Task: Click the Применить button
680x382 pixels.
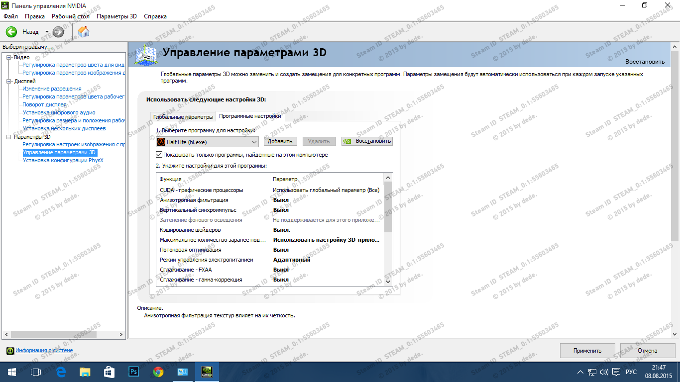Action: click(587, 351)
